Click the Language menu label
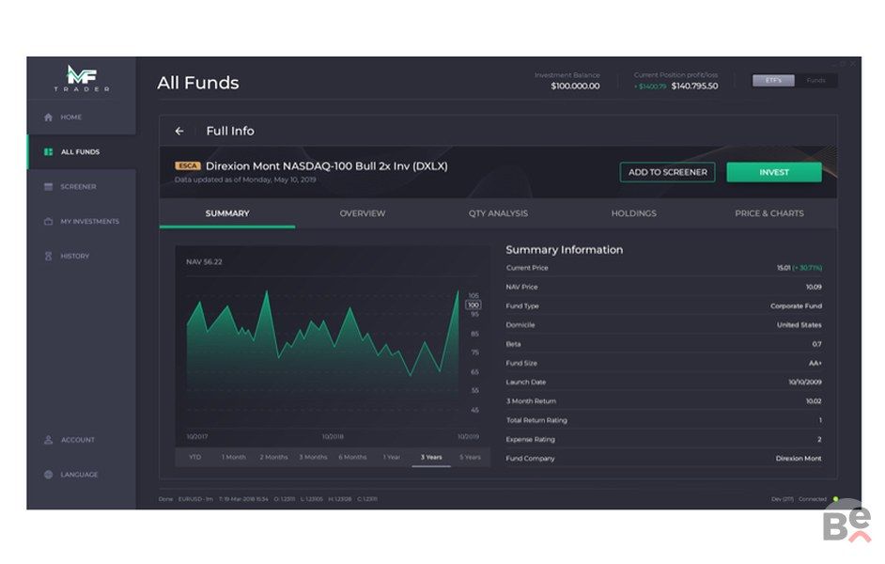The height and width of the screenshot is (564, 885). pos(79,475)
